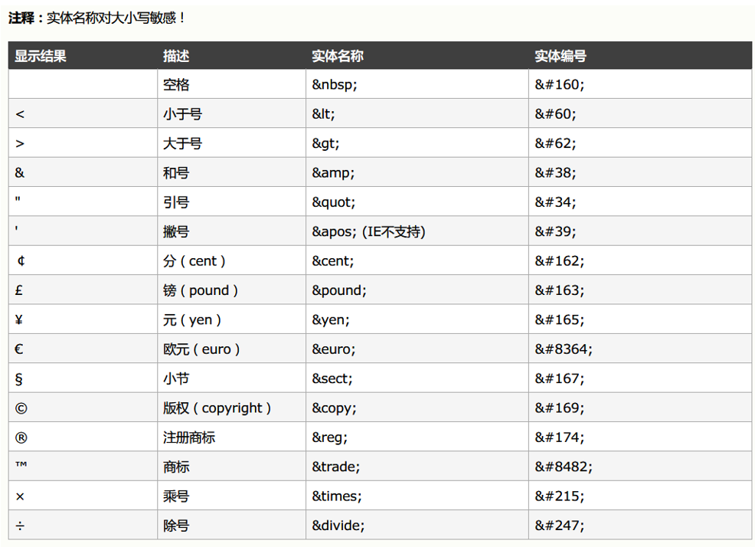Click the pound £ symbol
The width and height of the screenshot is (755, 547).
[19, 290]
